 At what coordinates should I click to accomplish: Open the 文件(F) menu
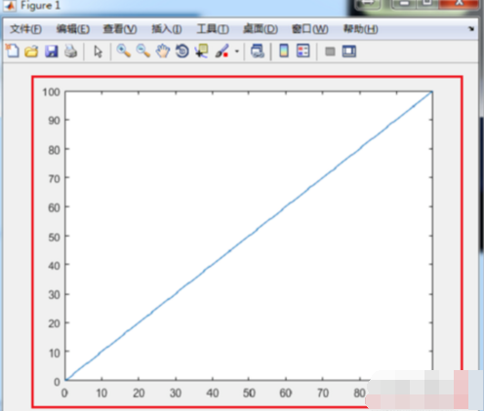coord(25,29)
